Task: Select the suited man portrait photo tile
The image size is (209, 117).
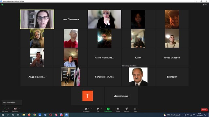Action: point(138,77)
